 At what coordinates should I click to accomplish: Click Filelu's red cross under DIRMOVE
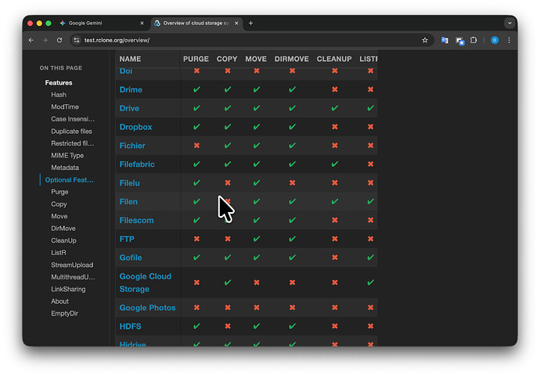[292, 183]
